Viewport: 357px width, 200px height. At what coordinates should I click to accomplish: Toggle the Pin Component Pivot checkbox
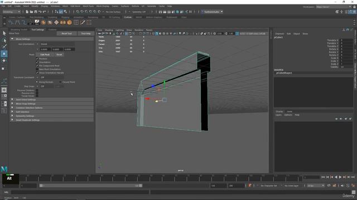tap(37, 66)
